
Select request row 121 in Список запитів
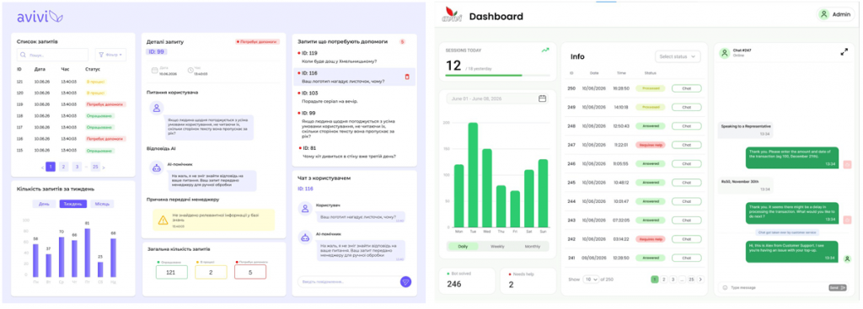coord(72,82)
